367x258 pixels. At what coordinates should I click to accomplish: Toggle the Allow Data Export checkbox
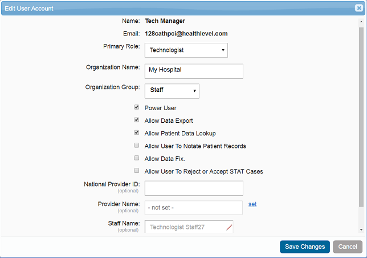click(x=137, y=120)
